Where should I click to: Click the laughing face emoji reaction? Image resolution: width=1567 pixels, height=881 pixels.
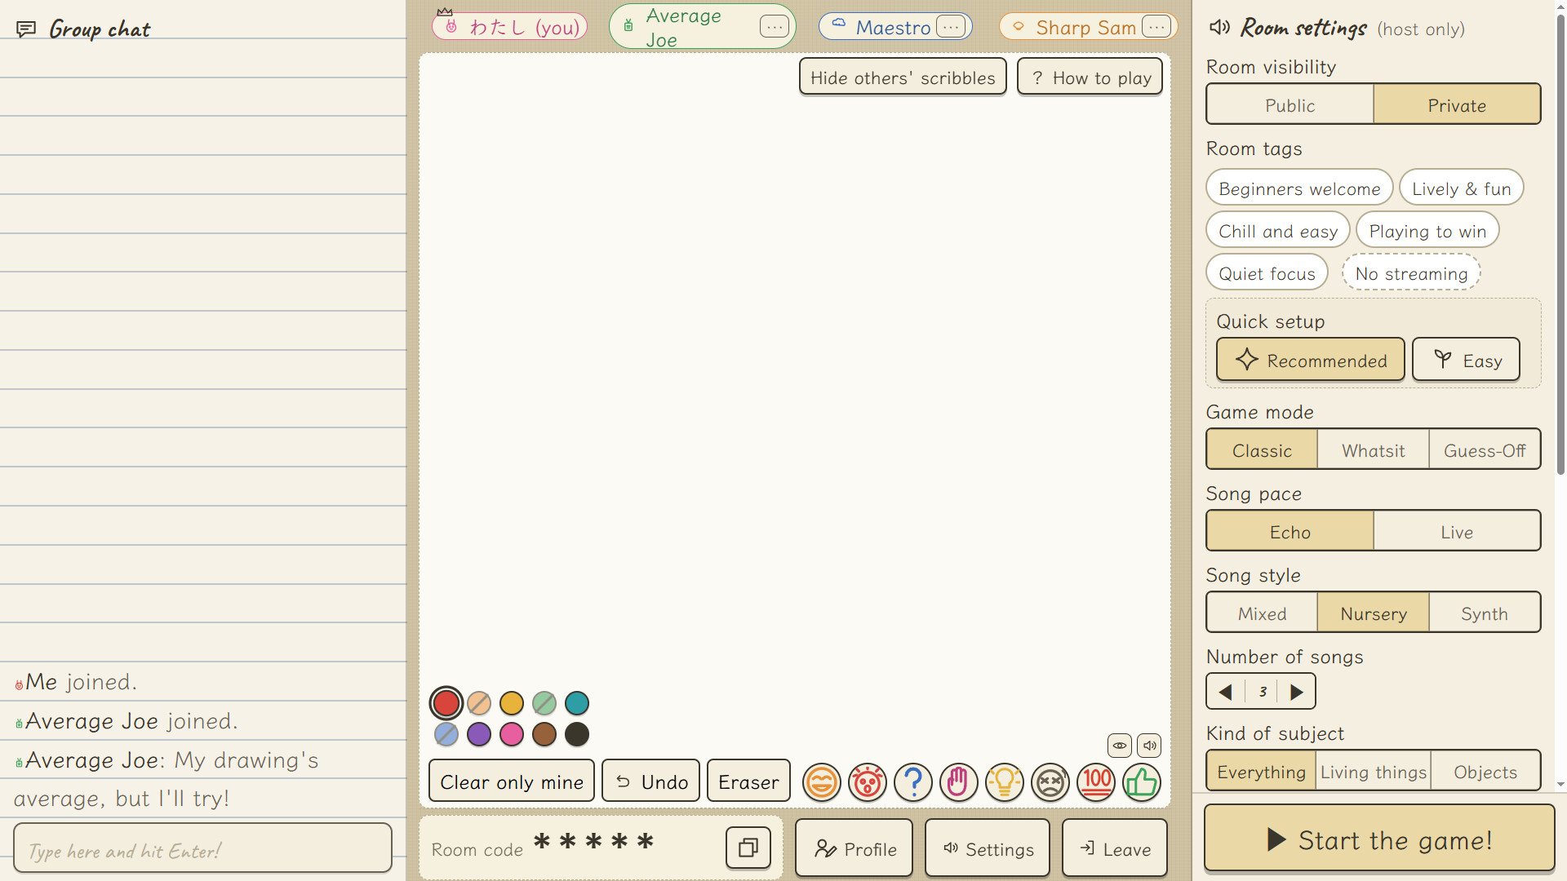click(821, 782)
